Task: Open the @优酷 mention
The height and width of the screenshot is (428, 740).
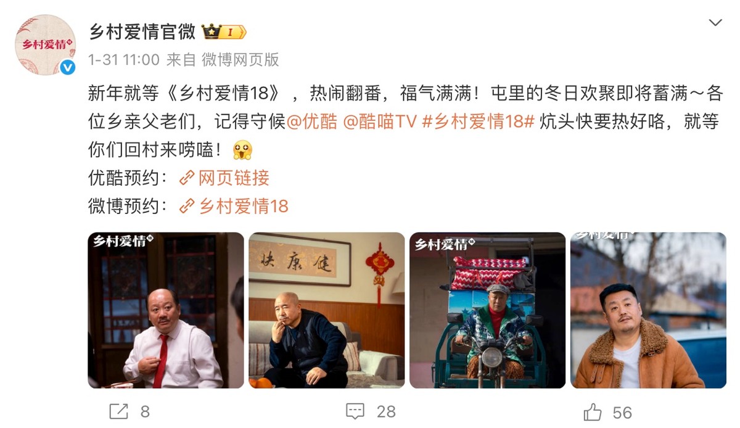Action: click(312, 122)
